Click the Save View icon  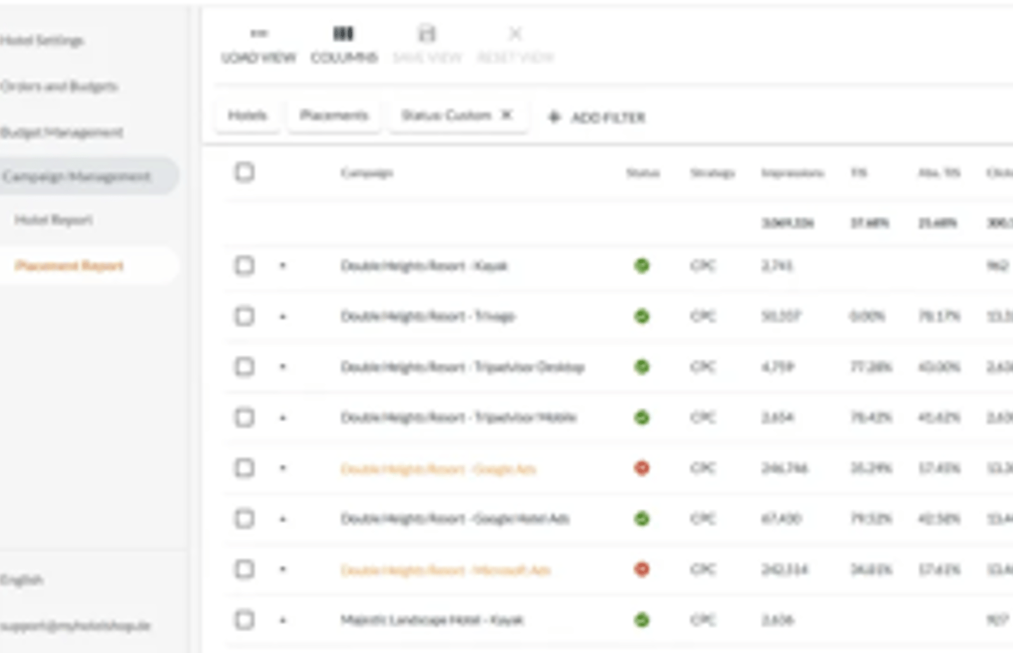pyautogui.click(x=427, y=34)
